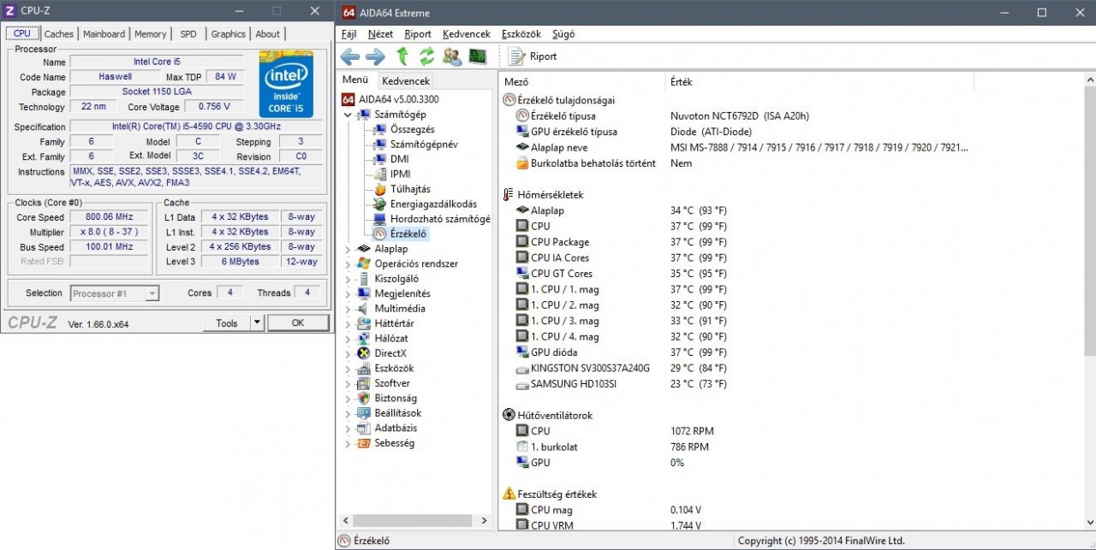
Task: Click the Szoftver tree icon
Action: 363,383
